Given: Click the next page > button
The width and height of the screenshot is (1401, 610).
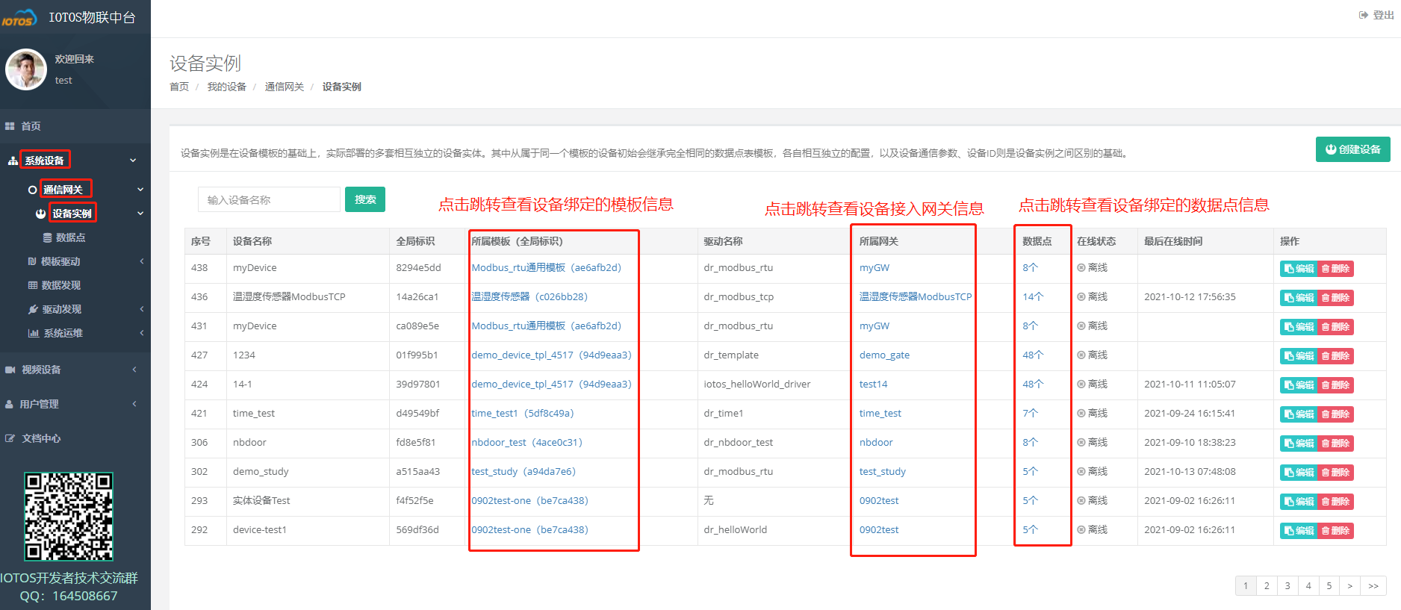Looking at the screenshot, I should tap(1350, 586).
